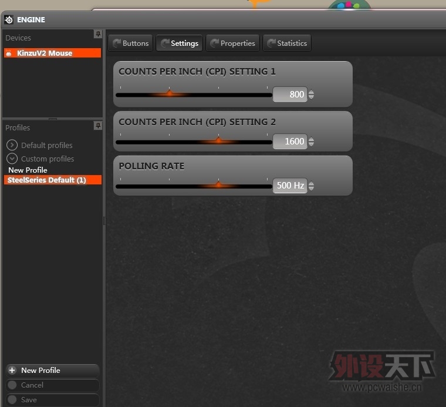The height and width of the screenshot is (407, 446).
Task: Click the Devices panel header text
Action: [x=18, y=38]
